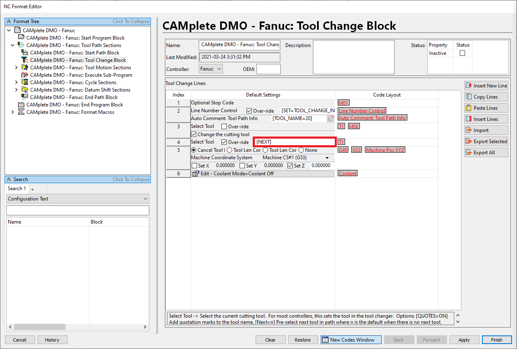This screenshot has width=517, height=349.
Task: Toggle Over-ride checkbox in row 3 Select Tool
Action: tap(224, 126)
